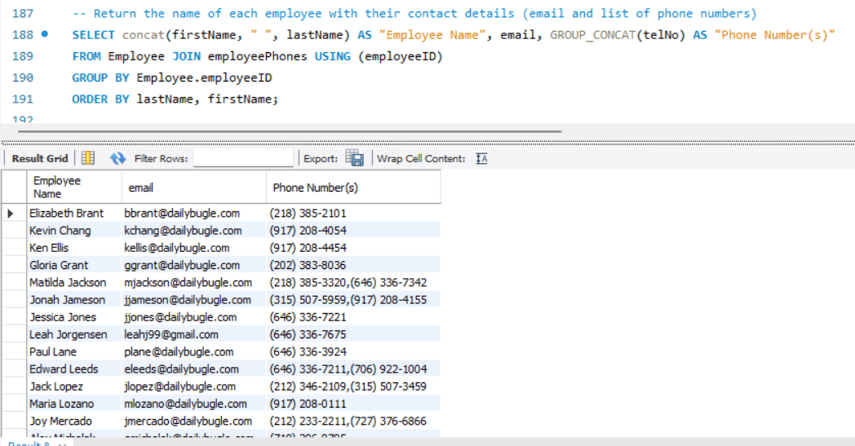The width and height of the screenshot is (855, 446).
Task: Sort by Employee Name column header
Action: pyautogui.click(x=74, y=187)
